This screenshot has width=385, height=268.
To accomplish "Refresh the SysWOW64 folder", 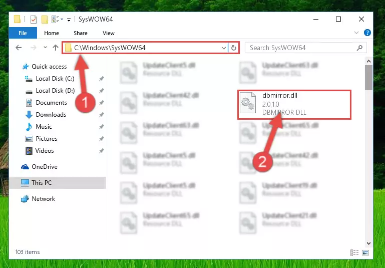I will pos(233,48).
